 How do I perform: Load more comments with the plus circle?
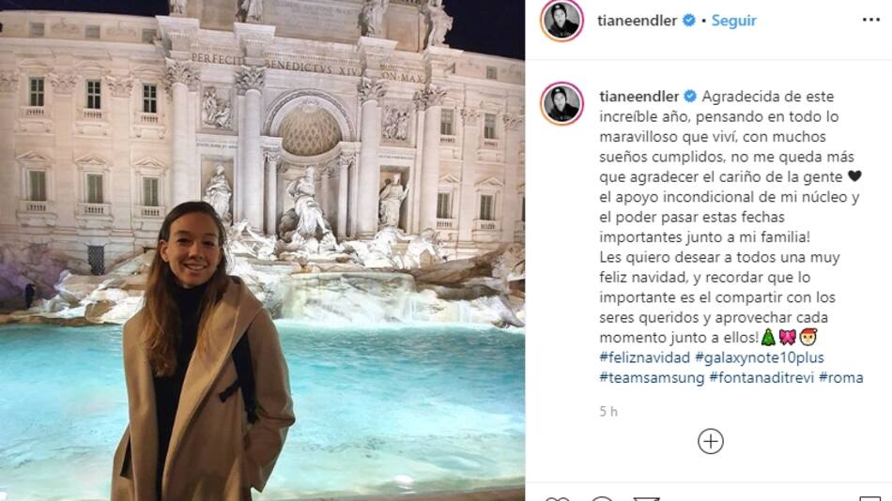coord(711,441)
